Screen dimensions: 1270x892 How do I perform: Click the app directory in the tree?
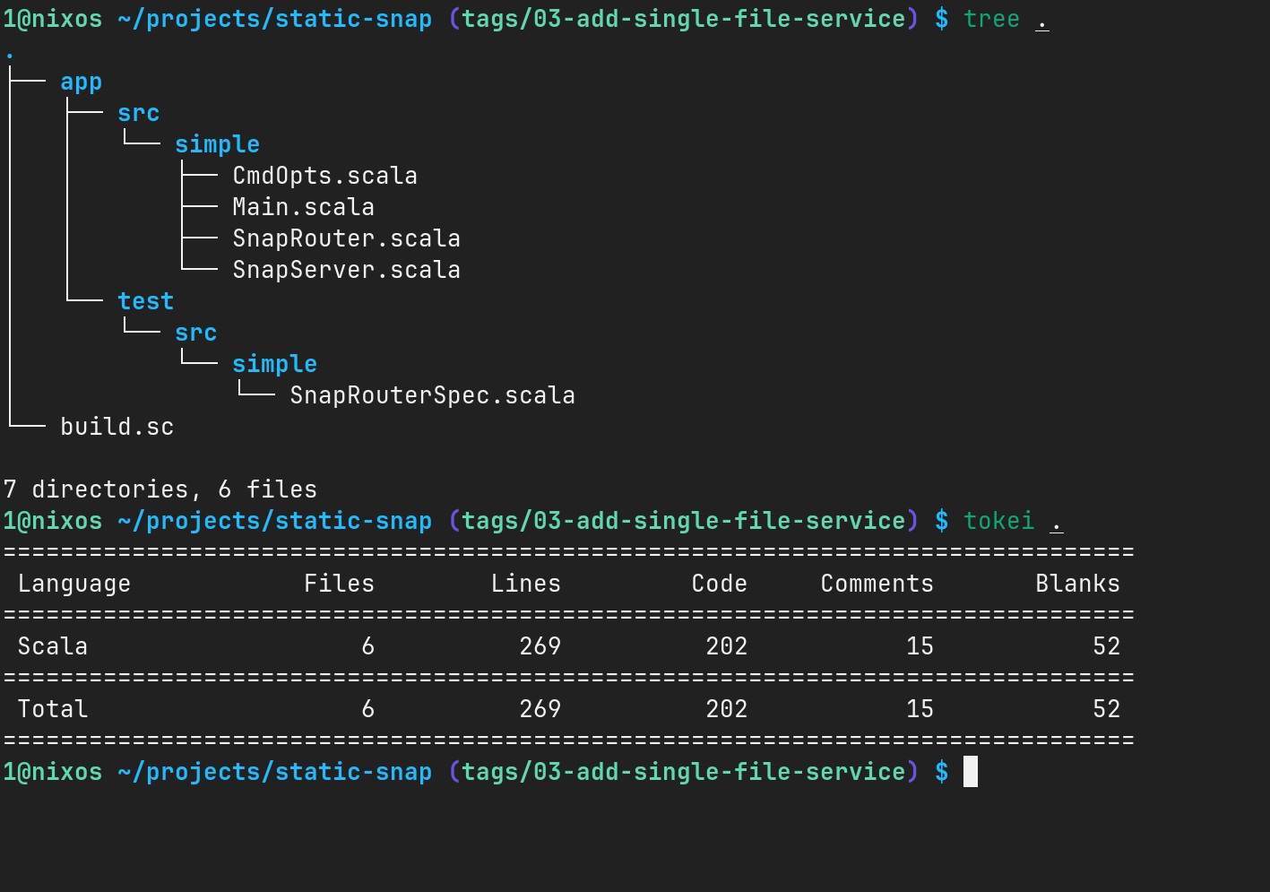[81, 82]
